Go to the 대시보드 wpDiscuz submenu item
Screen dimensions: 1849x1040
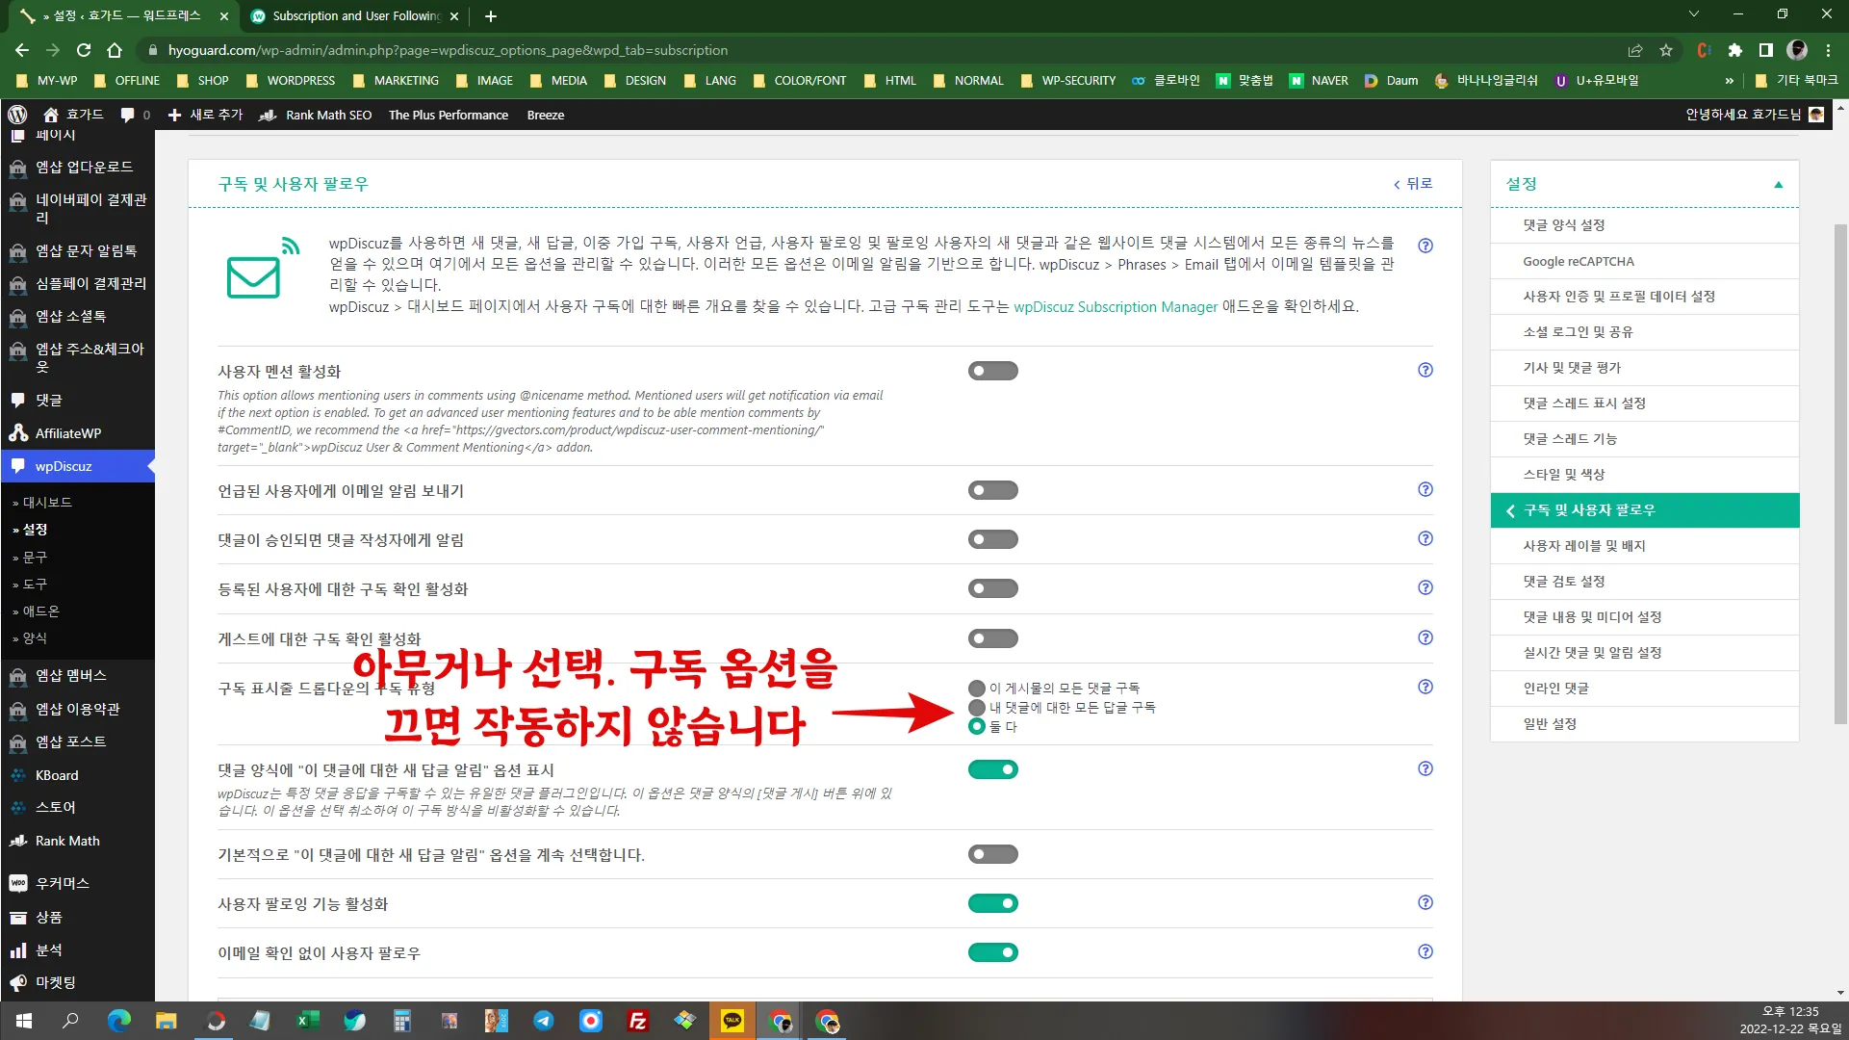point(47,503)
